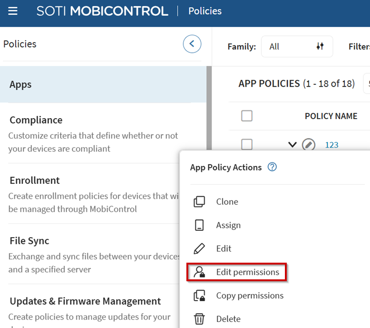The width and height of the screenshot is (370, 328).
Task: Select Edit permissions from the menu
Action: (x=247, y=272)
